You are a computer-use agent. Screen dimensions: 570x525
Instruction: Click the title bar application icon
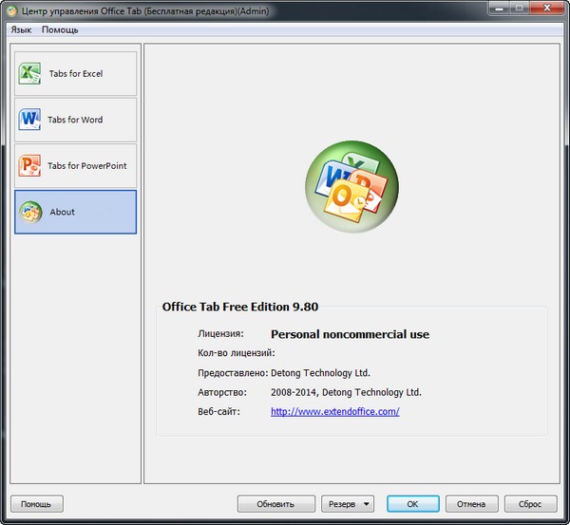[12, 11]
